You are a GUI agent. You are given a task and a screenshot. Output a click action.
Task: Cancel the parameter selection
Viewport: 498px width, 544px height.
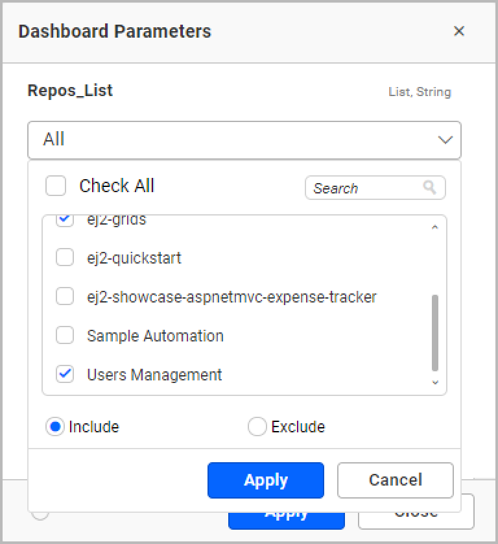tap(395, 479)
